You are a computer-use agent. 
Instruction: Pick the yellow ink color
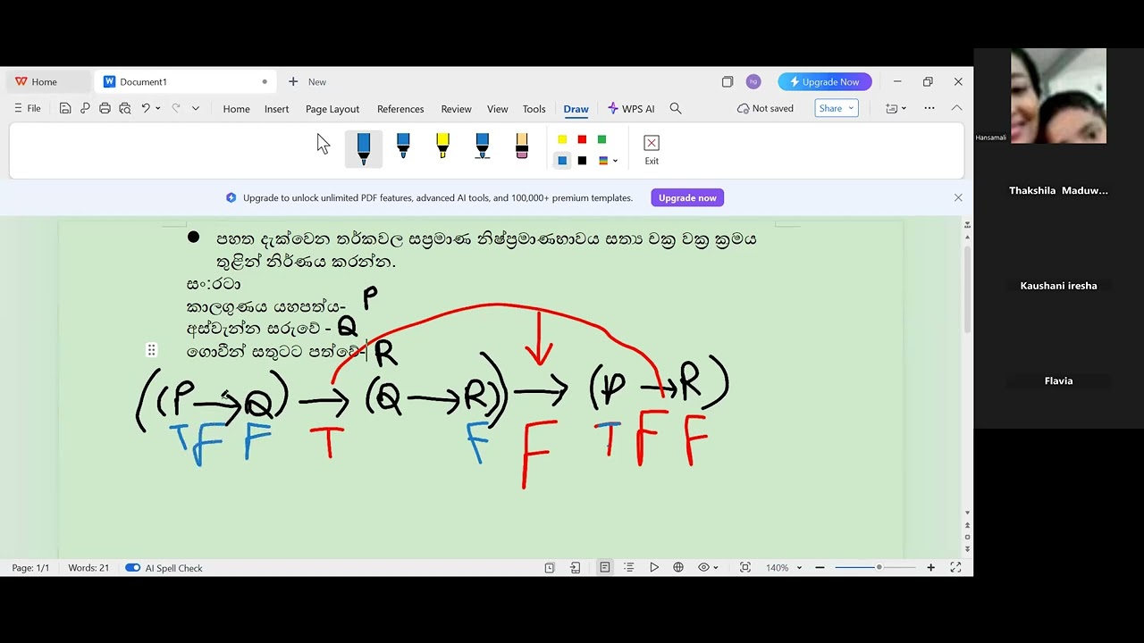(x=562, y=139)
